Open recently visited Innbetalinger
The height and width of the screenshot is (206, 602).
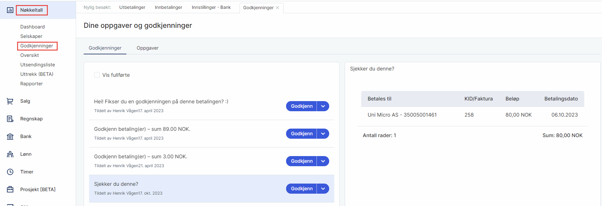pos(169,7)
